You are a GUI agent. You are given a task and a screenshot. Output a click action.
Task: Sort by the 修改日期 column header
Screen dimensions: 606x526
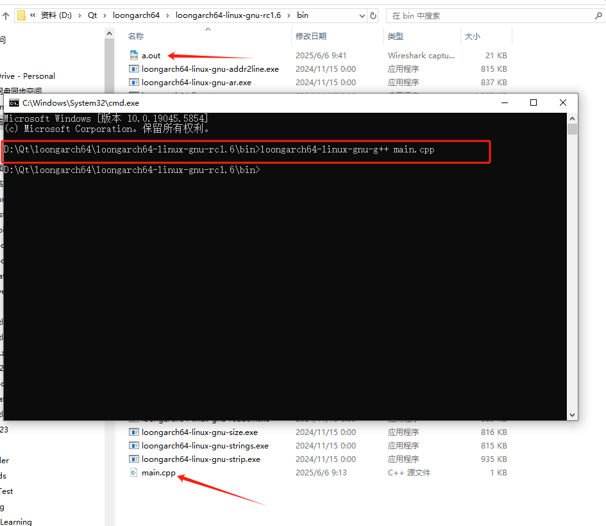tap(311, 37)
